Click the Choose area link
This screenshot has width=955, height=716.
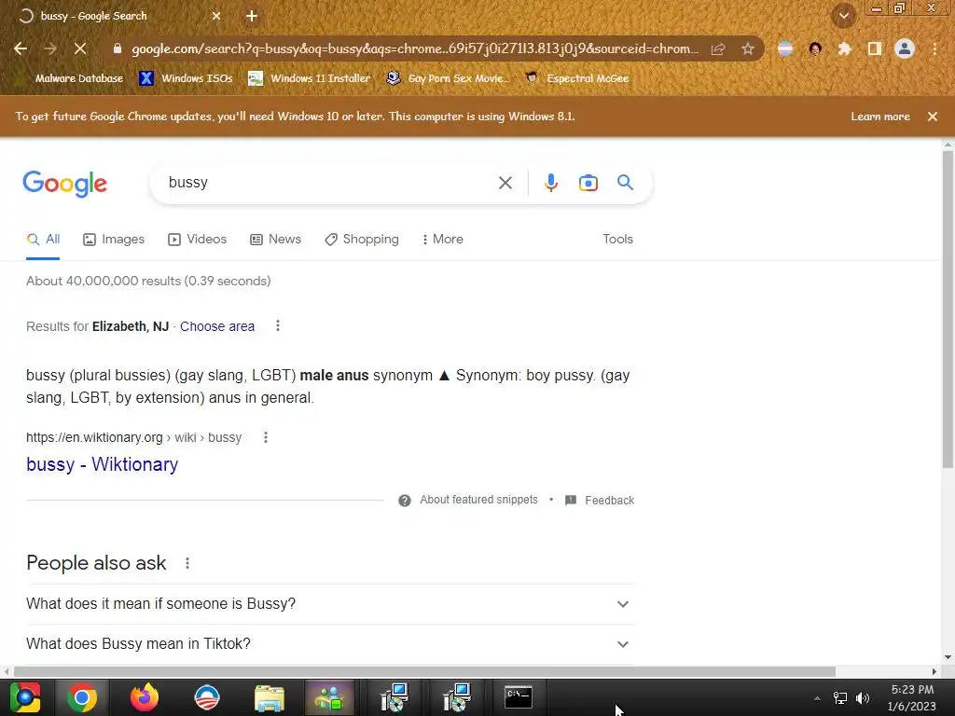tap(216, 326)
